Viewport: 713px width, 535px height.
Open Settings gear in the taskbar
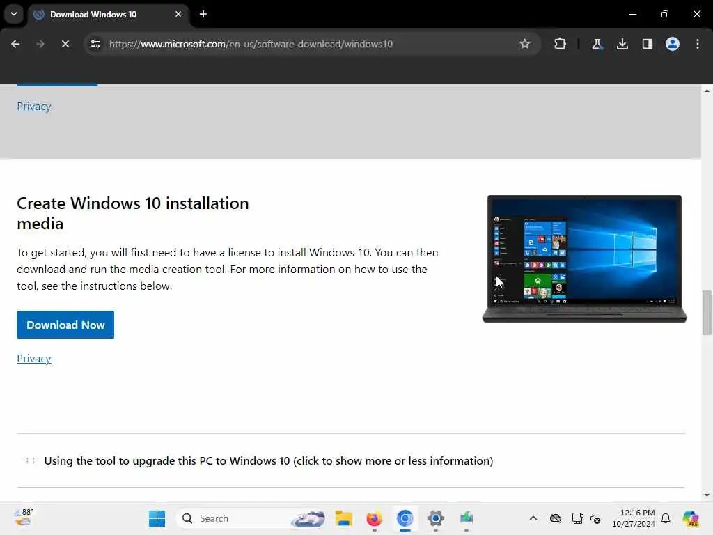435,518
